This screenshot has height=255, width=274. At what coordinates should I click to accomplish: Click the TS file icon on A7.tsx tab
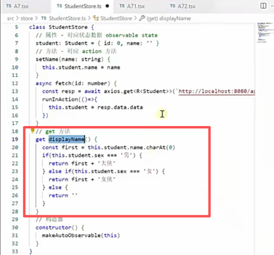click(x=9, y=6)
